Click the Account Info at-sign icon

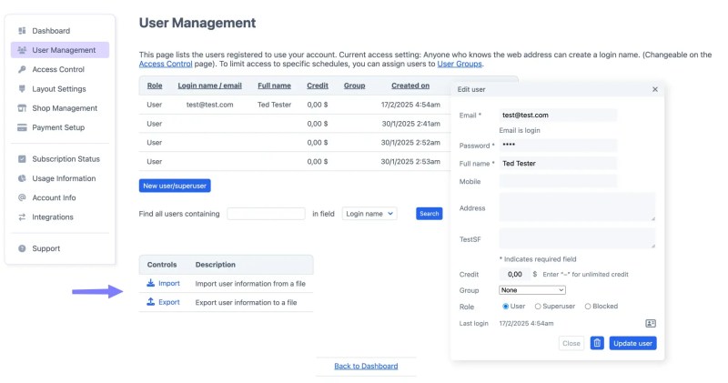pyautogui.click(x=22, y=197)
